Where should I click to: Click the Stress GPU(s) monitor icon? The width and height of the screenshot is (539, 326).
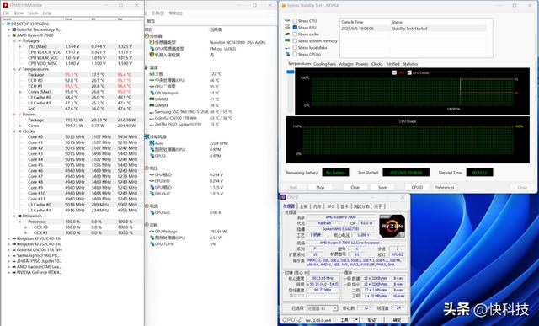(287, 54)
